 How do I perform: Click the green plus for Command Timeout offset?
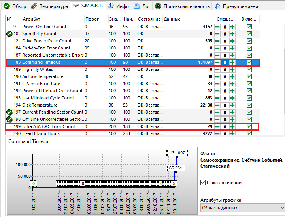[232, 62]
